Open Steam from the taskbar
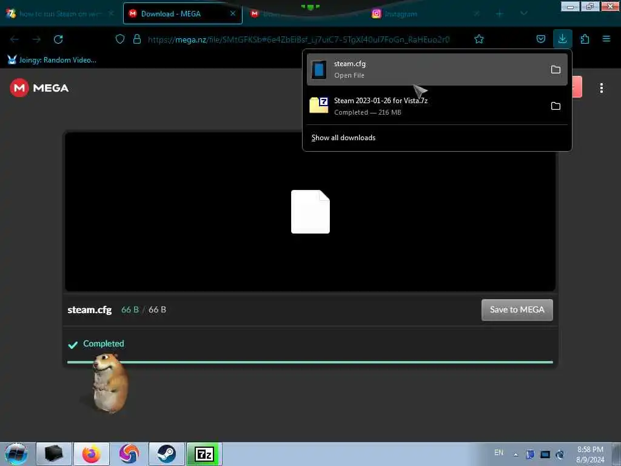 pos(167,454)
